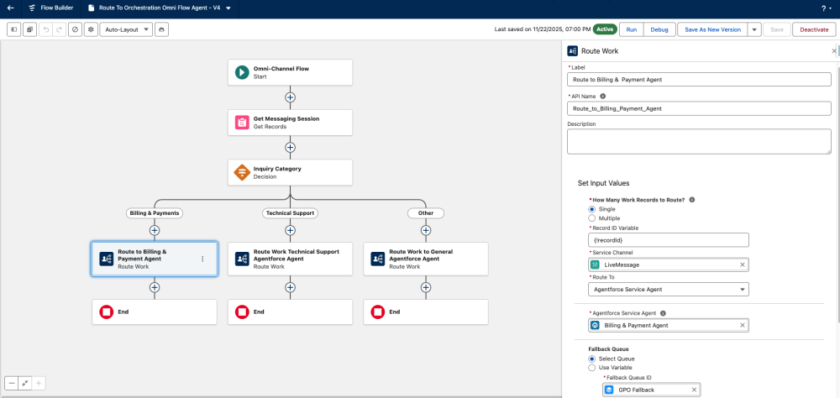The height and width of the screenshot is (398, 840).
Task: Click the settings gear in toolbar
Action: [91, 29]
